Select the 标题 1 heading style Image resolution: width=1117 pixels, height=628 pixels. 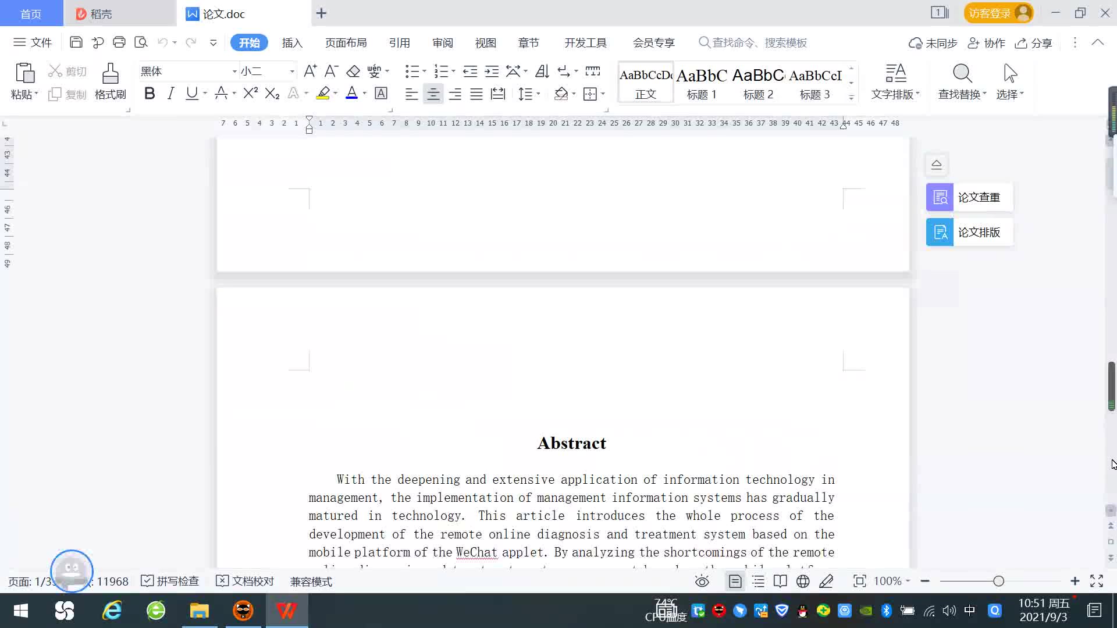[702, 83]
